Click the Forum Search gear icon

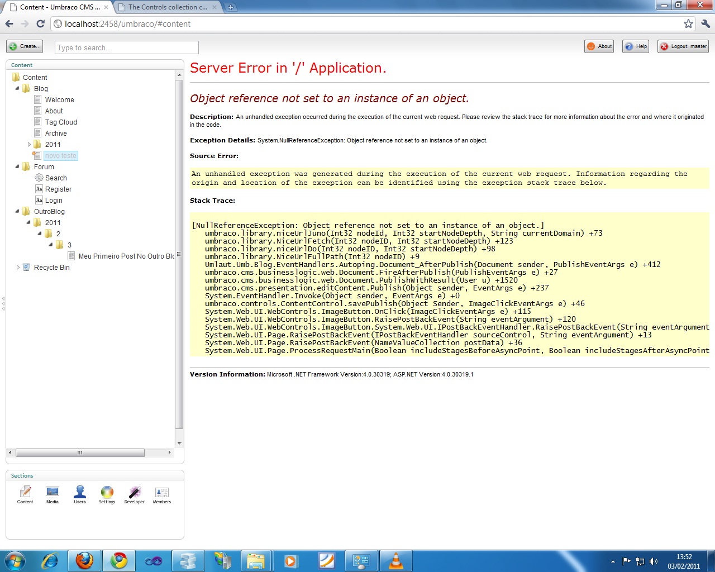[x=39, y=178]
